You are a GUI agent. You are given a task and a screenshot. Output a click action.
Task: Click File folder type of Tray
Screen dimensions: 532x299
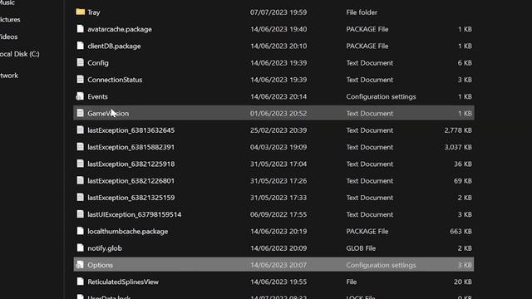pyautogui.click(x=362, y=12)
